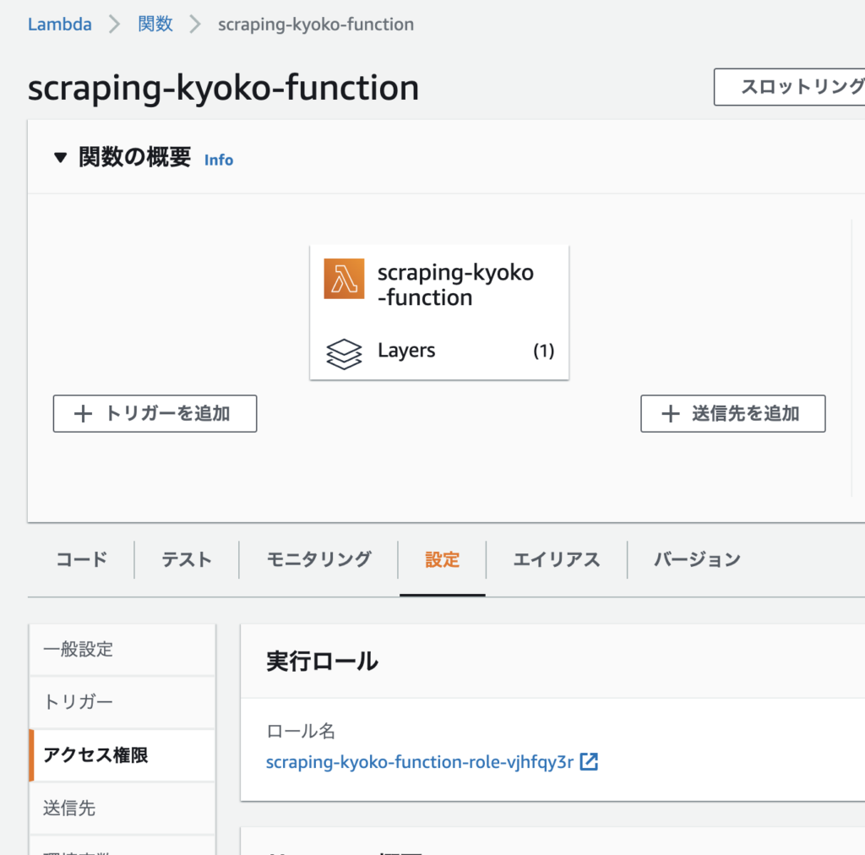This screenshot has height=855, width=865.
Task: Select the scraping-kyoko-function designer card title
Action: (x=455, y=285)
